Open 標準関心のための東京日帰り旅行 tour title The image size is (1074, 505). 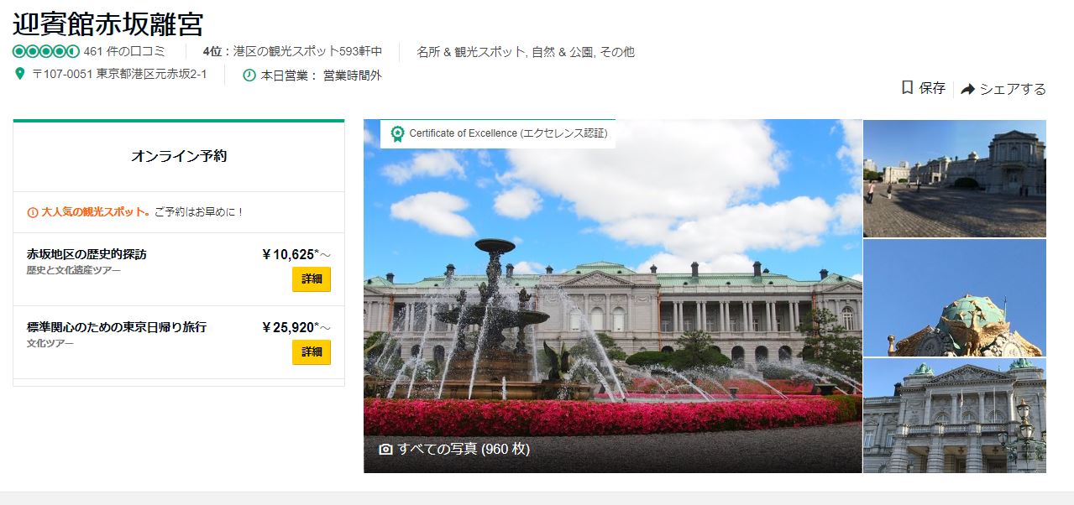pos(117,326)
